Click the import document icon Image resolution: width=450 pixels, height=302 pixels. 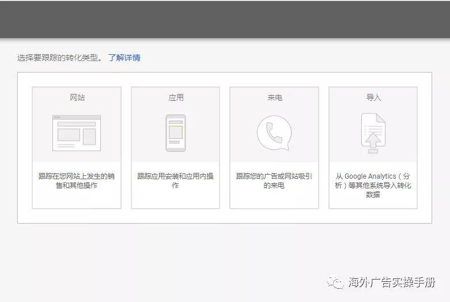pos(373,133)
